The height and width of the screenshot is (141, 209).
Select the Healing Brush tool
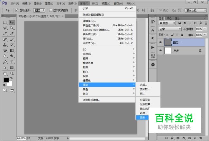point(5,40)
